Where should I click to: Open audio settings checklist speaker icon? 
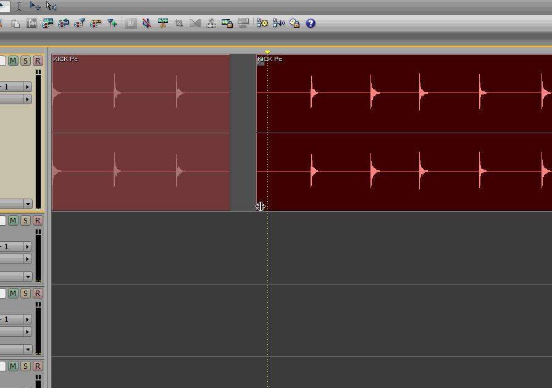pyautogui.click(x=278, y=23)
